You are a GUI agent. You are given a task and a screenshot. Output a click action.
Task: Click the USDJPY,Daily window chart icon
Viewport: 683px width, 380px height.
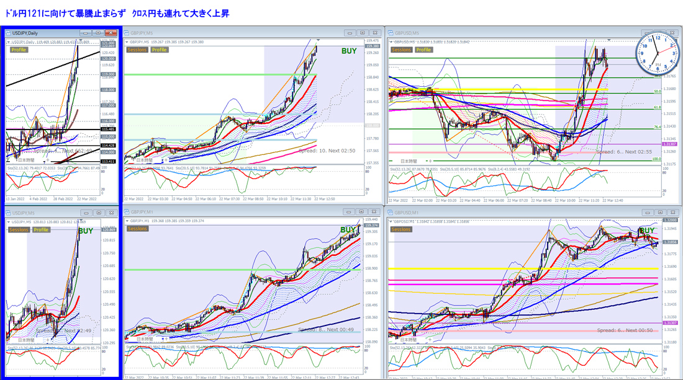coord(8,33)
